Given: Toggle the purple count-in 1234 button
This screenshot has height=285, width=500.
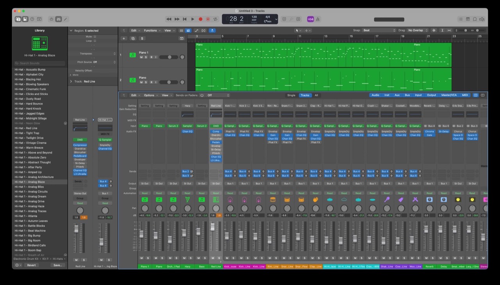Looking at the screenshot, I should pyautogui.click(x=311, y=19).
